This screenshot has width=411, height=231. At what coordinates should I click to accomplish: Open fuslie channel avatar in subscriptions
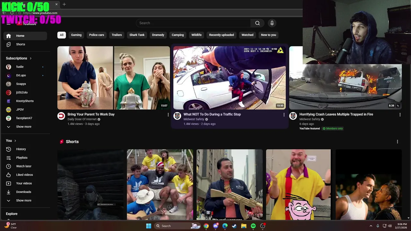pyautogui.click(x=9, y=67)
